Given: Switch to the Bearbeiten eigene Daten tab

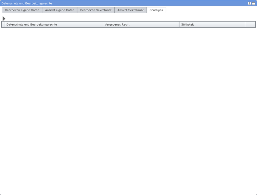Looking at the screenshot, I should point(22,10).
